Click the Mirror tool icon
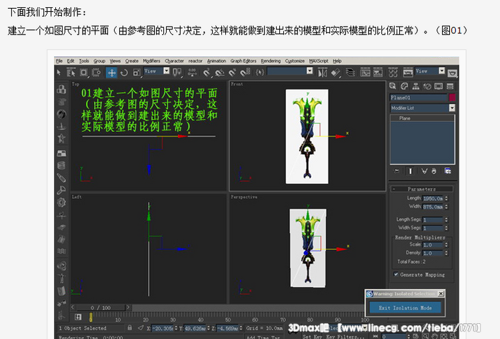Image resolution: width=500 pixels, height=339 pixels. (323, 73)
